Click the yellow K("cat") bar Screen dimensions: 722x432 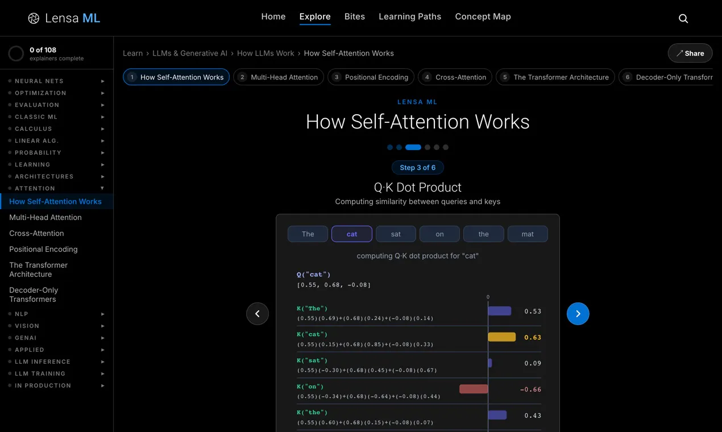501,337
